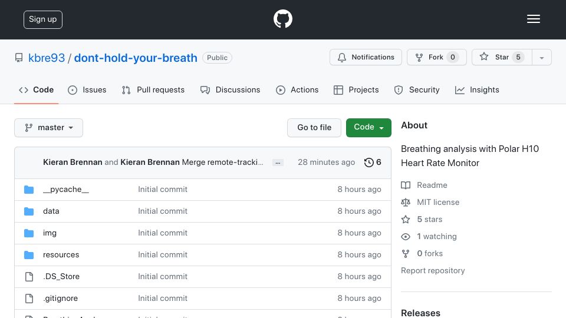Open the Merge remote-tracking commit message
The height and width of the screenshot is (318, 566).
click(x=222, y=163)
